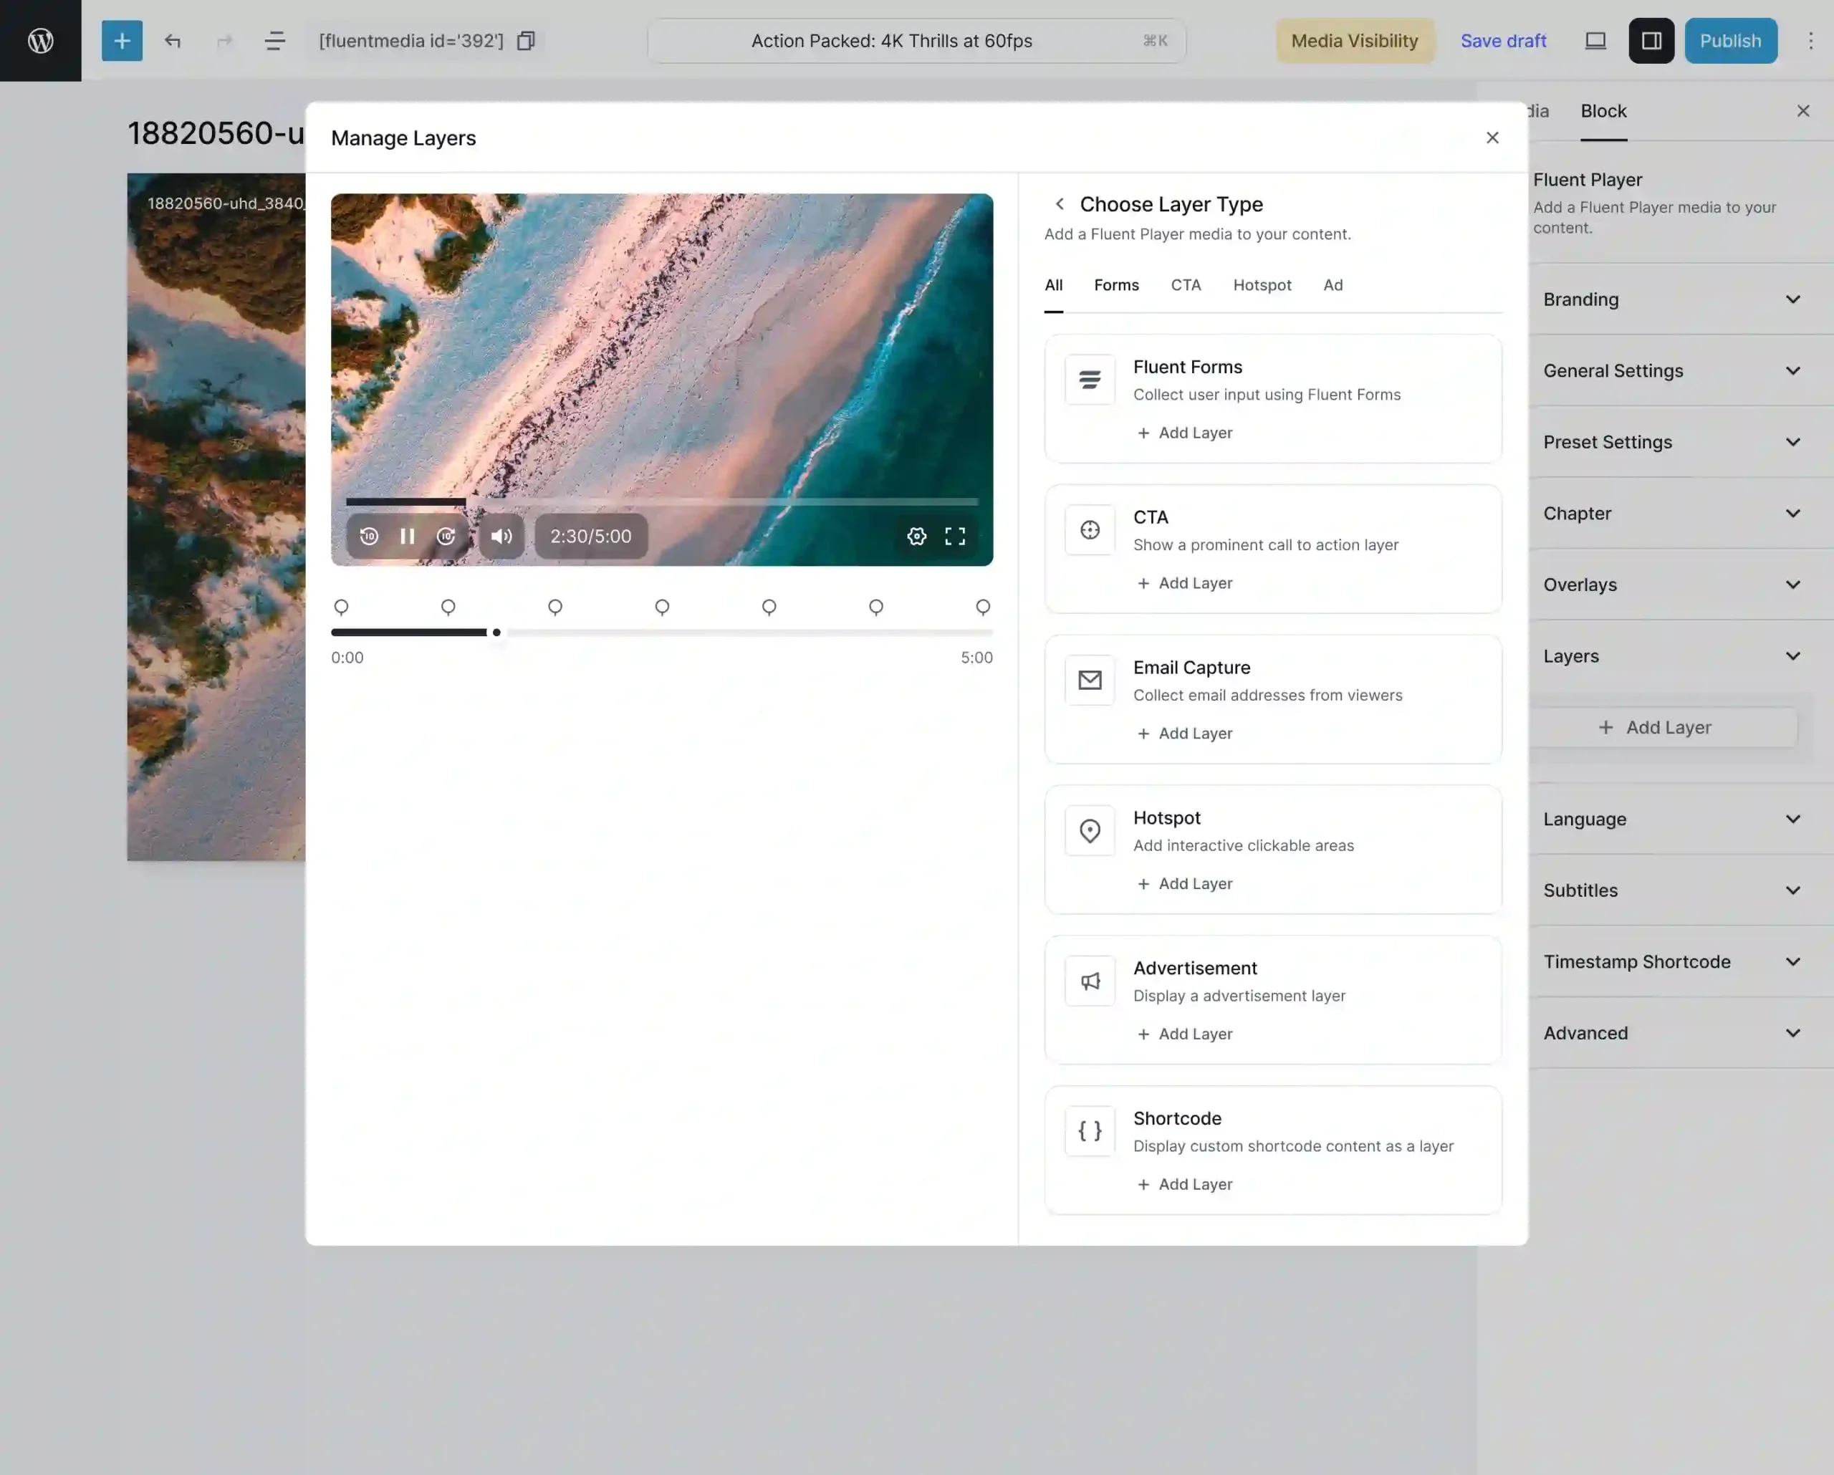Open the document list view
The image size is (1834, 1475).
275,40
